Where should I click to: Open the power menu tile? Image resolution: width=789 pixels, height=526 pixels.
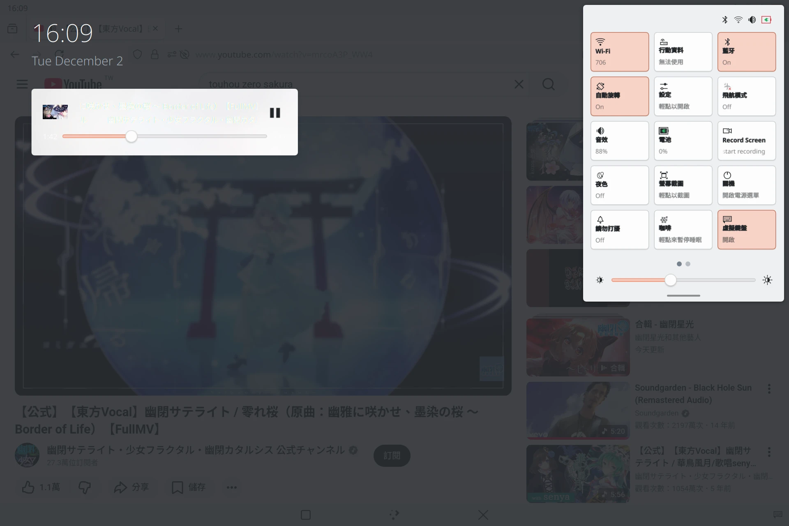746,185
